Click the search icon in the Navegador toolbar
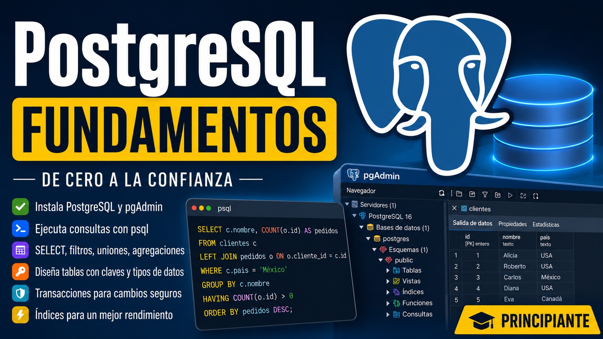The width and height of the screenshot is (603, 339). click(441, 193)
